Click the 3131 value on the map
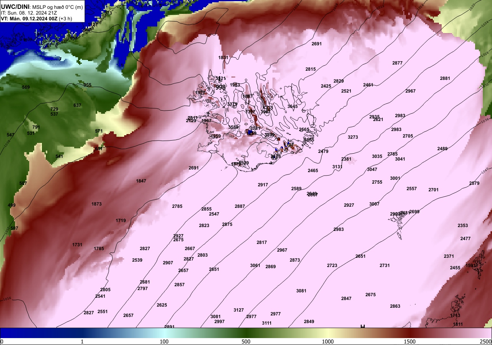Image resolution: width=492 pixels, height=345 pixels. tap(337, 167)
